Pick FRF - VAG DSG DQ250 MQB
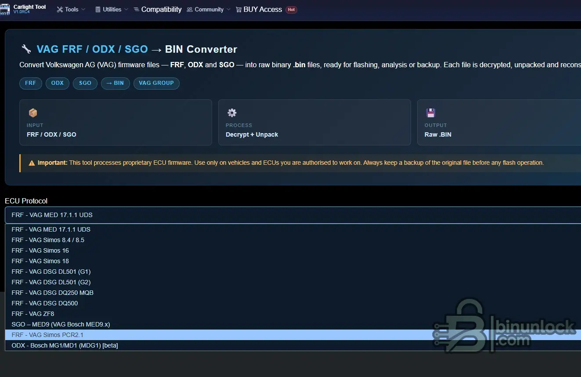The image size is (581, 377). point(293,293)
